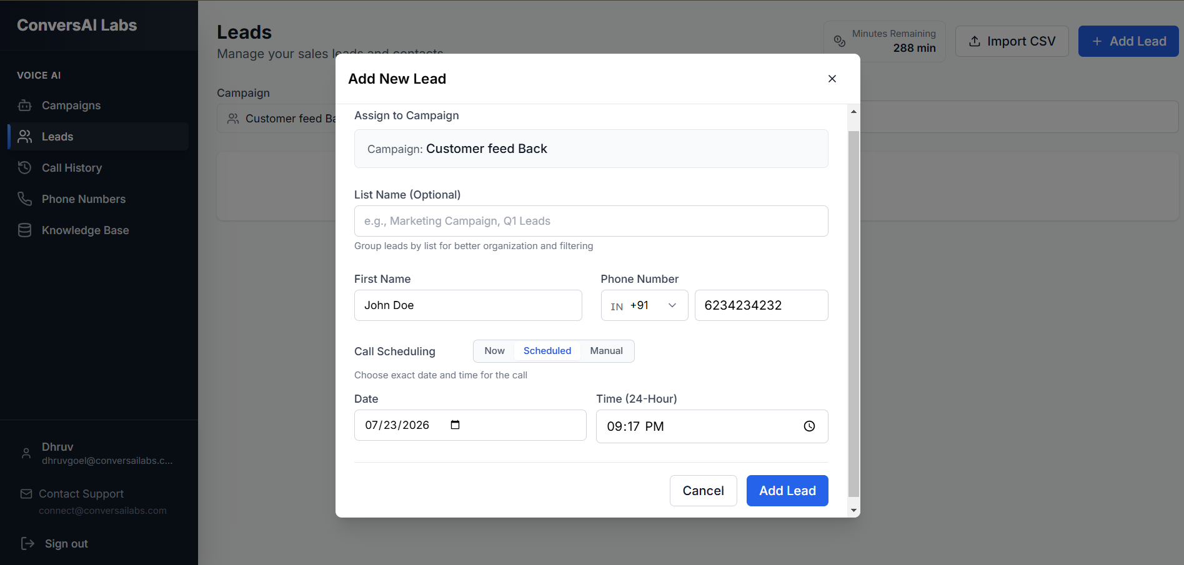Viewport: 1184px width, 565px height.
Task: Click the Call History clock icon
Action: point(25,168)
